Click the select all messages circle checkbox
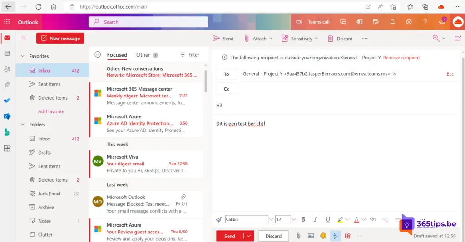465x242 pixels. (x=98, y=55)
